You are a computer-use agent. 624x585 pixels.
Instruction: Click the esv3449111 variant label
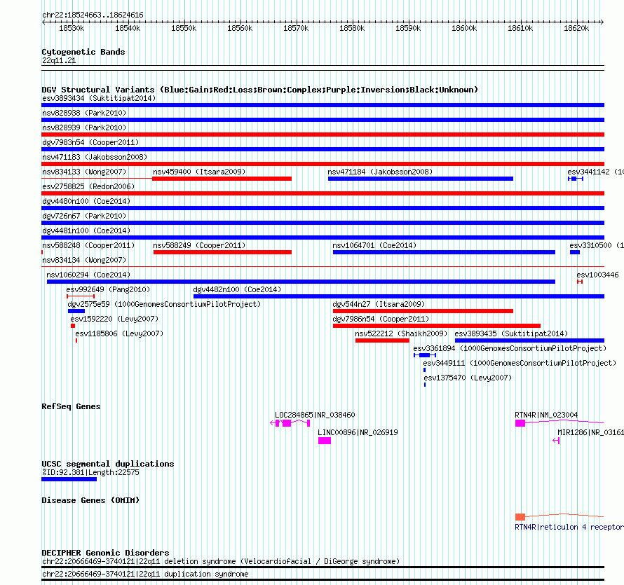pos(520,363)
